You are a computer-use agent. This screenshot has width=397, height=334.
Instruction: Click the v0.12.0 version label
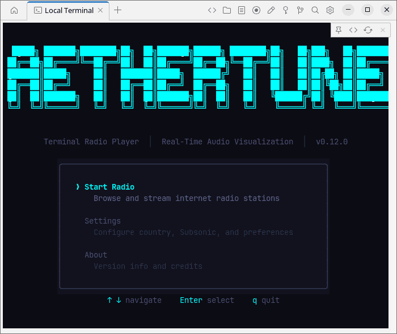pos(332,142)
